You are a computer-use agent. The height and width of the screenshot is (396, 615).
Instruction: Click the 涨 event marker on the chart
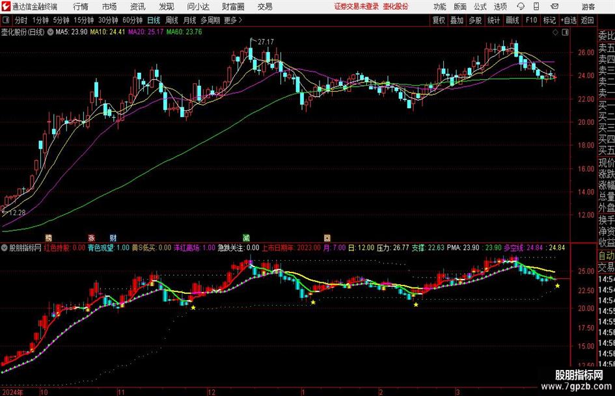click(91, 237)
